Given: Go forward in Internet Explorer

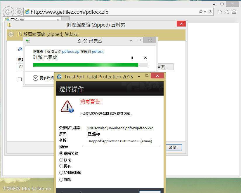Looking at the screenshot, I should pyautogui.click(x=19, y=12).
